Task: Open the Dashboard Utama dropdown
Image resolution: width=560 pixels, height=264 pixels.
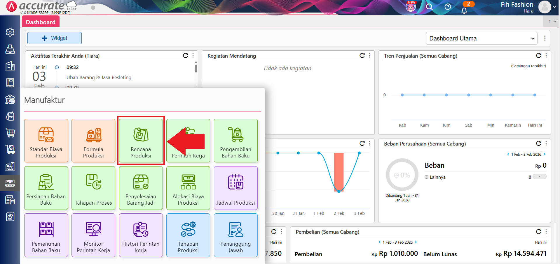Action: [482, 38]
